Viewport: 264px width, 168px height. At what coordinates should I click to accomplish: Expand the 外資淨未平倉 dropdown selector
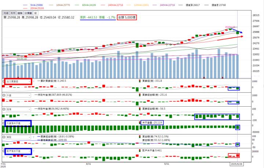pos(29,123)
